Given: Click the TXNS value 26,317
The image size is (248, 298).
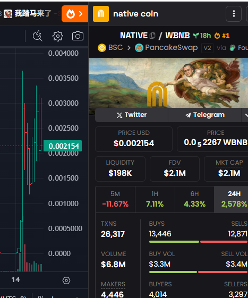Looking at the screenshot, I should pyautogui.click(x=113, y=234).
